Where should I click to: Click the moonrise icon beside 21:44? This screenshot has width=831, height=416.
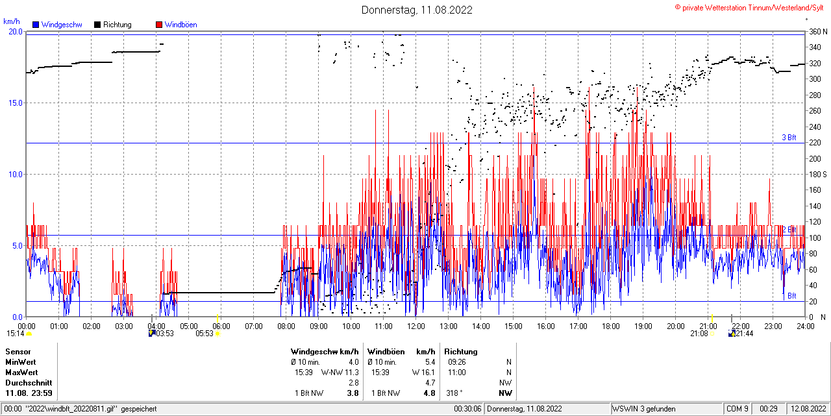[733, 334]
